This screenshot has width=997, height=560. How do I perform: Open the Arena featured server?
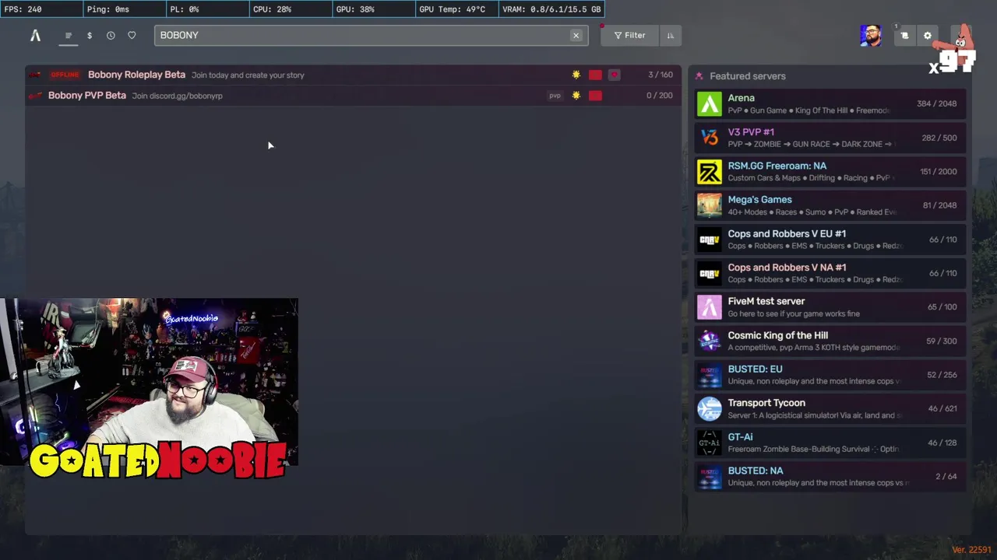(x=830, y=103)
